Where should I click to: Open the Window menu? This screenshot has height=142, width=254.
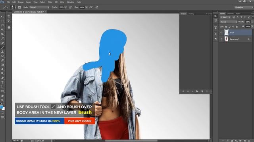tap(71, 2)
